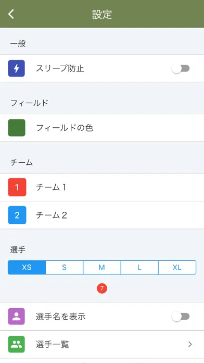Toggle the スリープ防止 switch

point(181,68)
